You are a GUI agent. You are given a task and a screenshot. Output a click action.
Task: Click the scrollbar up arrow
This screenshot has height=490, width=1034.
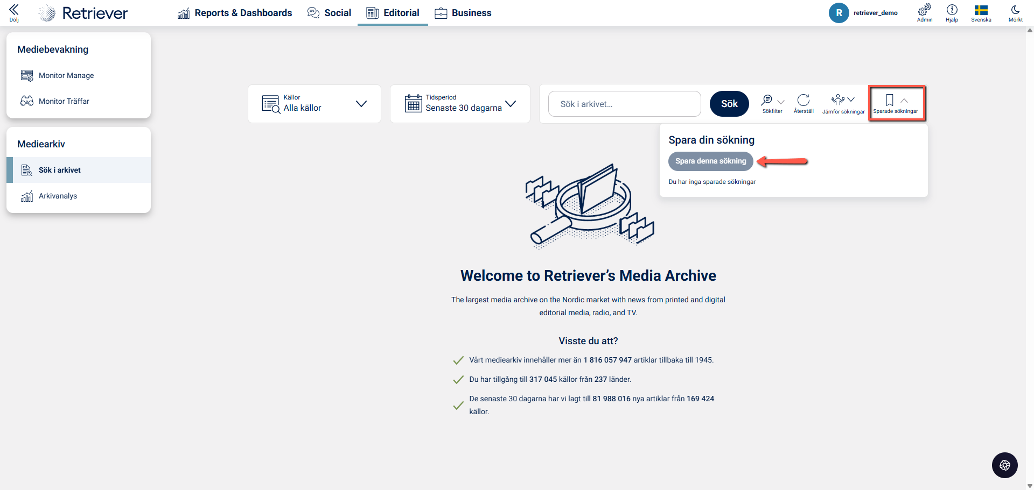click(x=1030, y=31)
